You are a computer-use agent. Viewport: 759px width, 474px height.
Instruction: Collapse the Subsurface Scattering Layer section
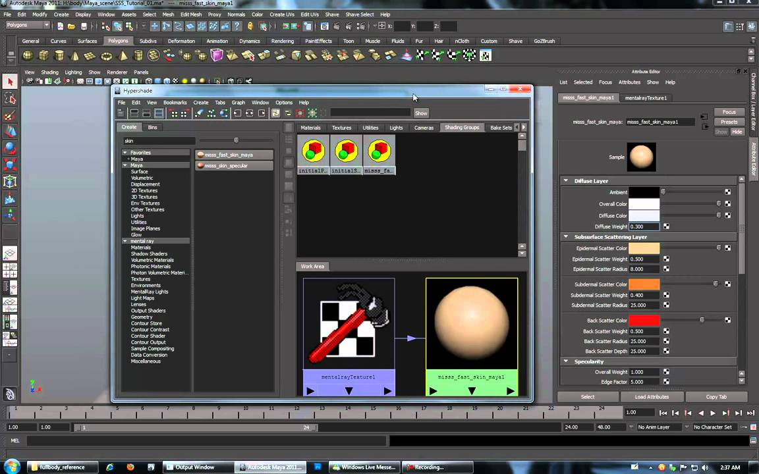coord(565,236)
